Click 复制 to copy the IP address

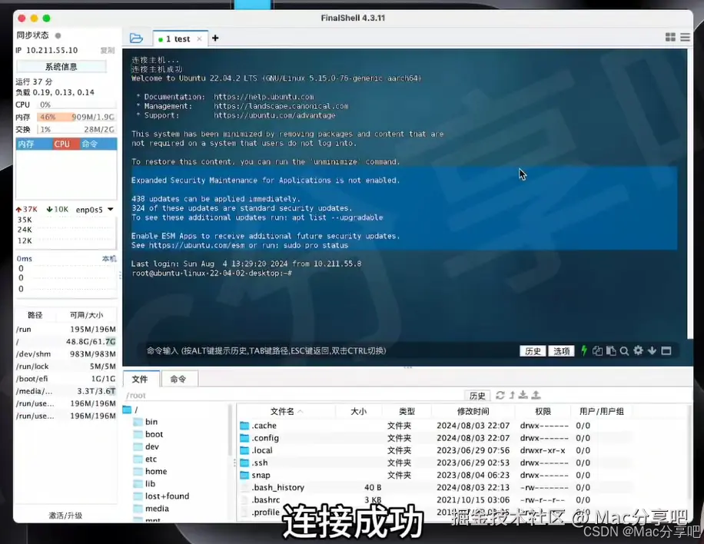[x=108, y=50]
